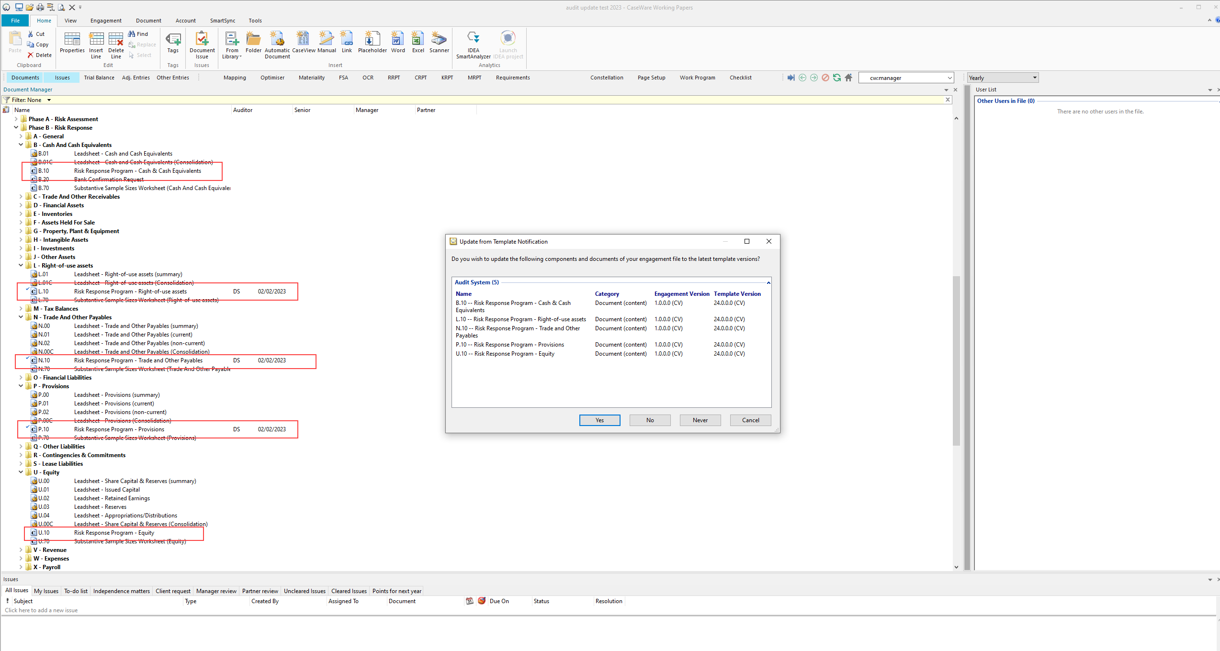Open the Points for next year tab
The width and height of the screenshot is (1220, 651).
tap(396, 591)
